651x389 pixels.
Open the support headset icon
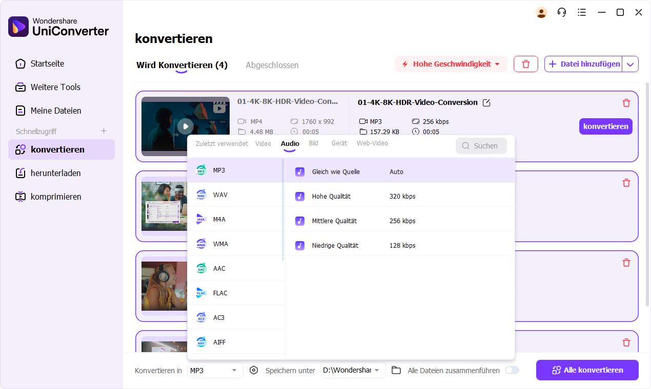[x=562, y=12]
